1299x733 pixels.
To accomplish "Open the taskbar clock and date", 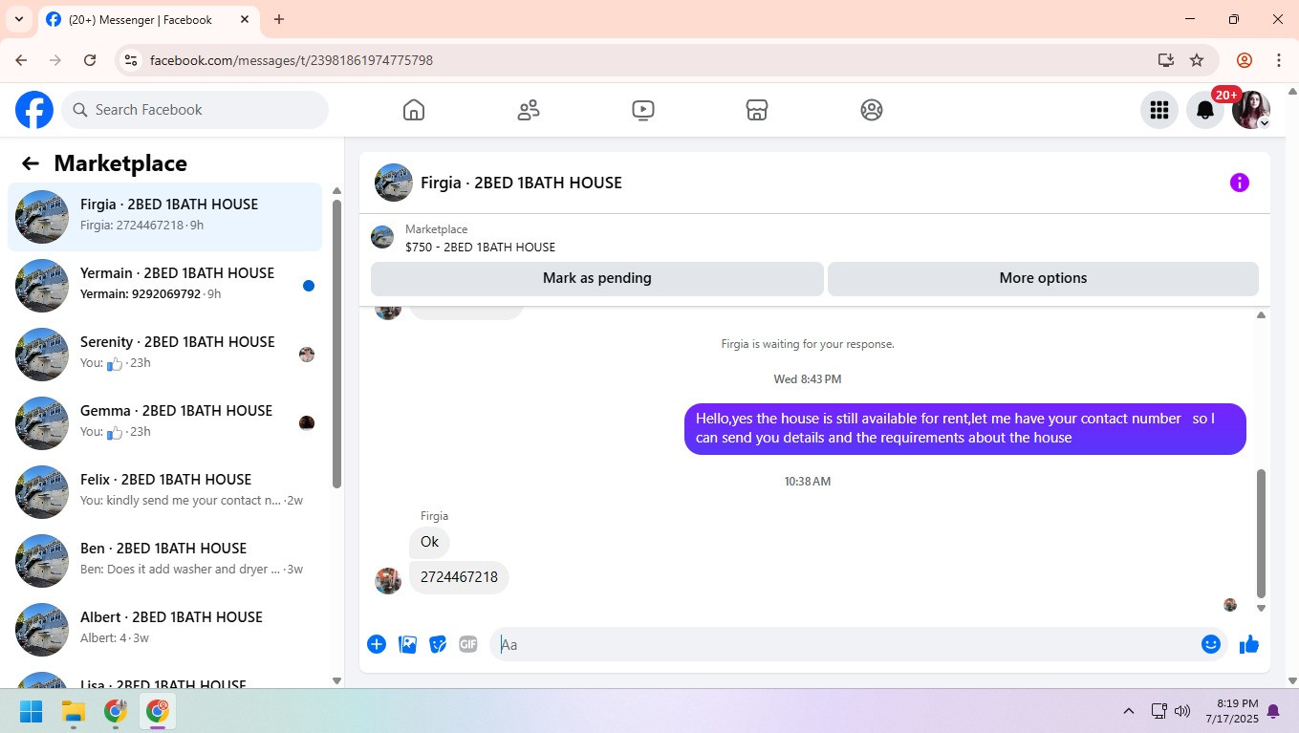I will (1232, 711).
